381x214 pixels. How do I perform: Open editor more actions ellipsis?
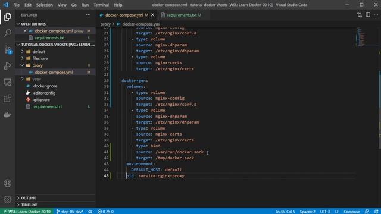coord(376,15)
